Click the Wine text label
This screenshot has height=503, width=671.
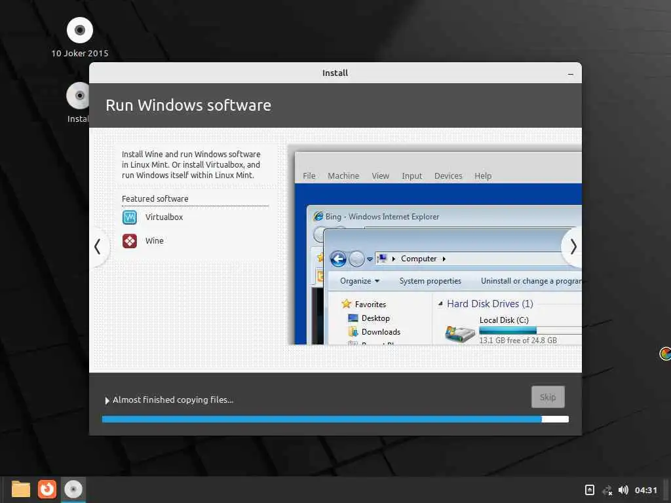[155, 241]
